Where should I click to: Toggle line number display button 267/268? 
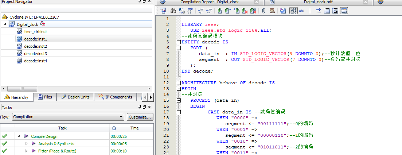[293, 11]
